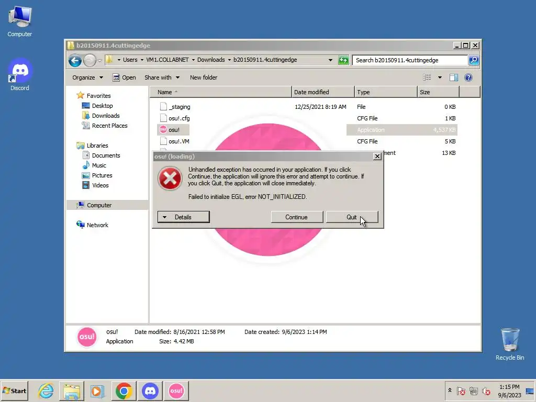Click the Explorer Forward arrow button

tap(90, 61)
